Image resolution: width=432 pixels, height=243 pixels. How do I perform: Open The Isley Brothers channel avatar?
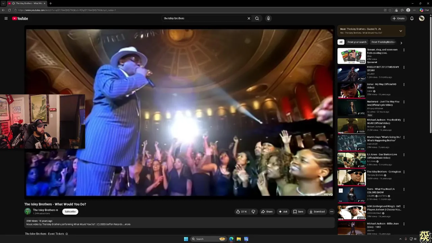pos(28,212)
